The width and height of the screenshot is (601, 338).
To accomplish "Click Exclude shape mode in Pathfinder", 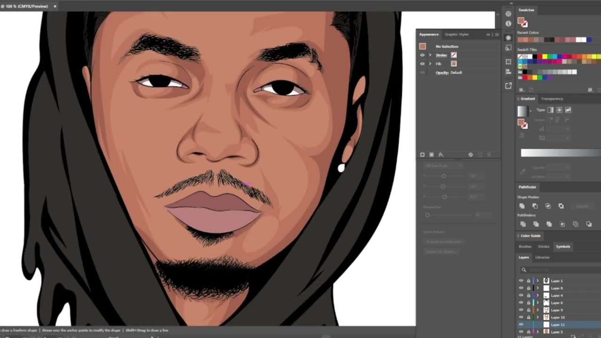I will [561, 206].
